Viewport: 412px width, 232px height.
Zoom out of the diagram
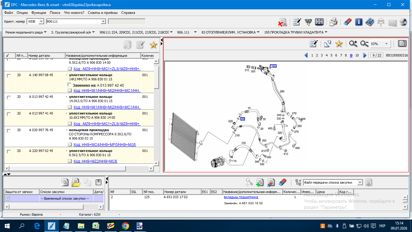(364, 44)
